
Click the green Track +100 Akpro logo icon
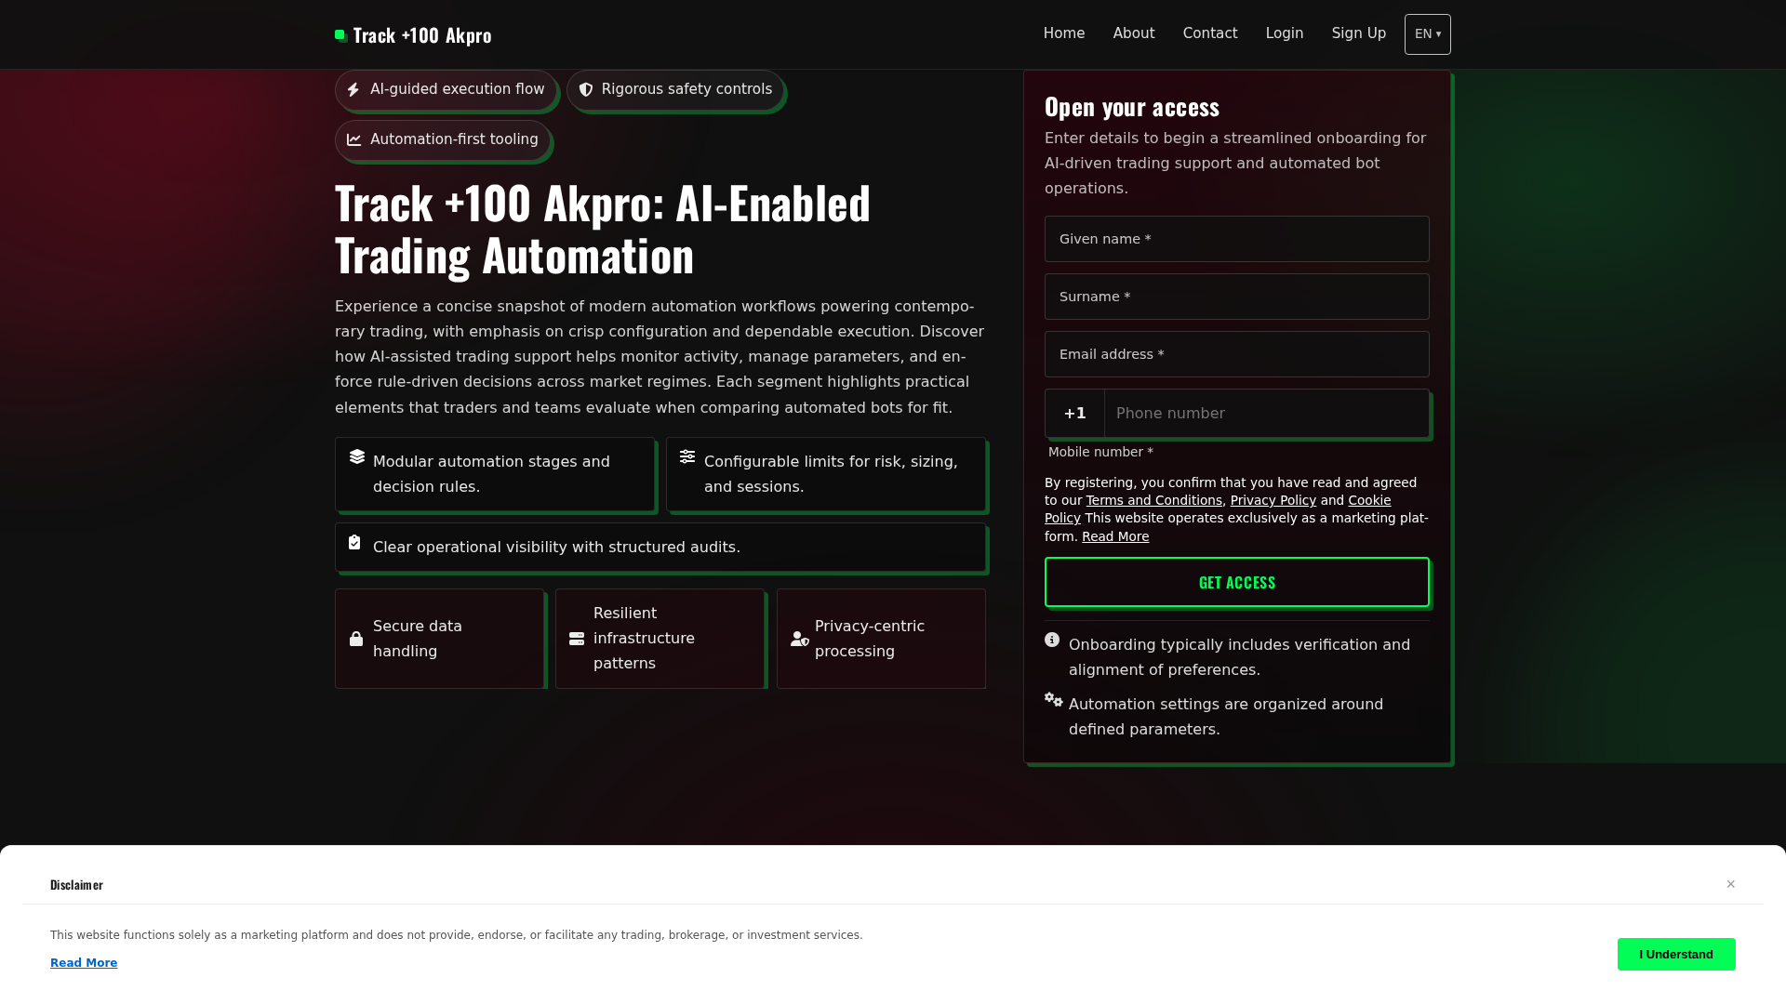pyautogui.click(x=341, y=35)
